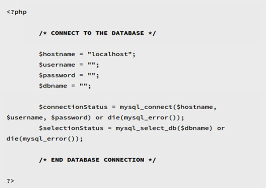Click the closing ?> tag
266x188 pixels.
point(11,180)
